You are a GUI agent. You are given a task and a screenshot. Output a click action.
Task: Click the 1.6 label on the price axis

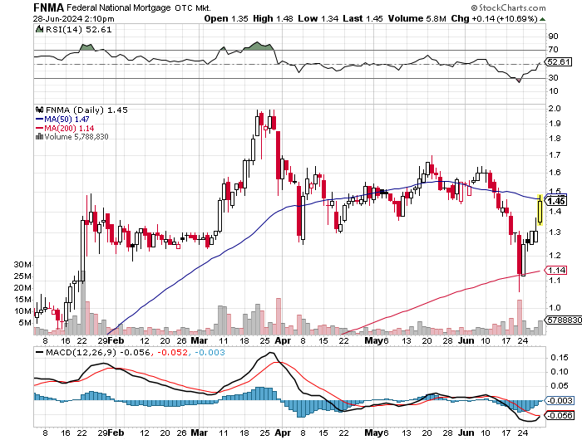(x=555, y=173)
